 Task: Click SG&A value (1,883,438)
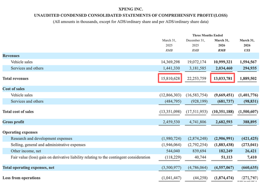point(224,145)
